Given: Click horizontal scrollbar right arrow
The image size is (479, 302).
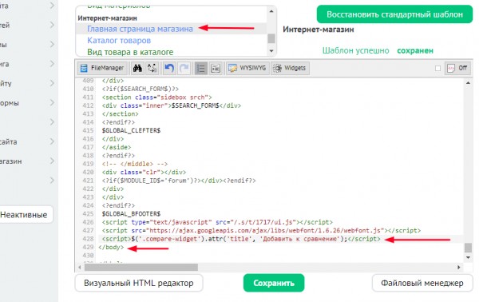Looking at the screenshot, I should coord(459,267).
